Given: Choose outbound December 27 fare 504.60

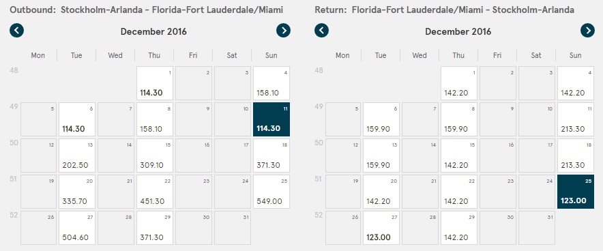Looking at the screenshot, I should tap(77, 228).
